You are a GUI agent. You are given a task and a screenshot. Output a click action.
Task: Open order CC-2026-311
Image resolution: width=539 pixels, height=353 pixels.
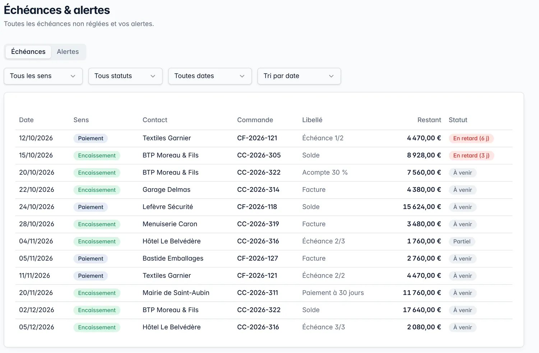click(258, 293)
